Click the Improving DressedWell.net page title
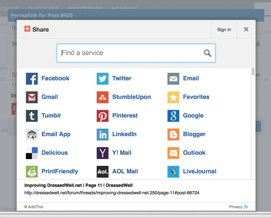The height and width of the screenshot is (218, 271). point(79,185)
